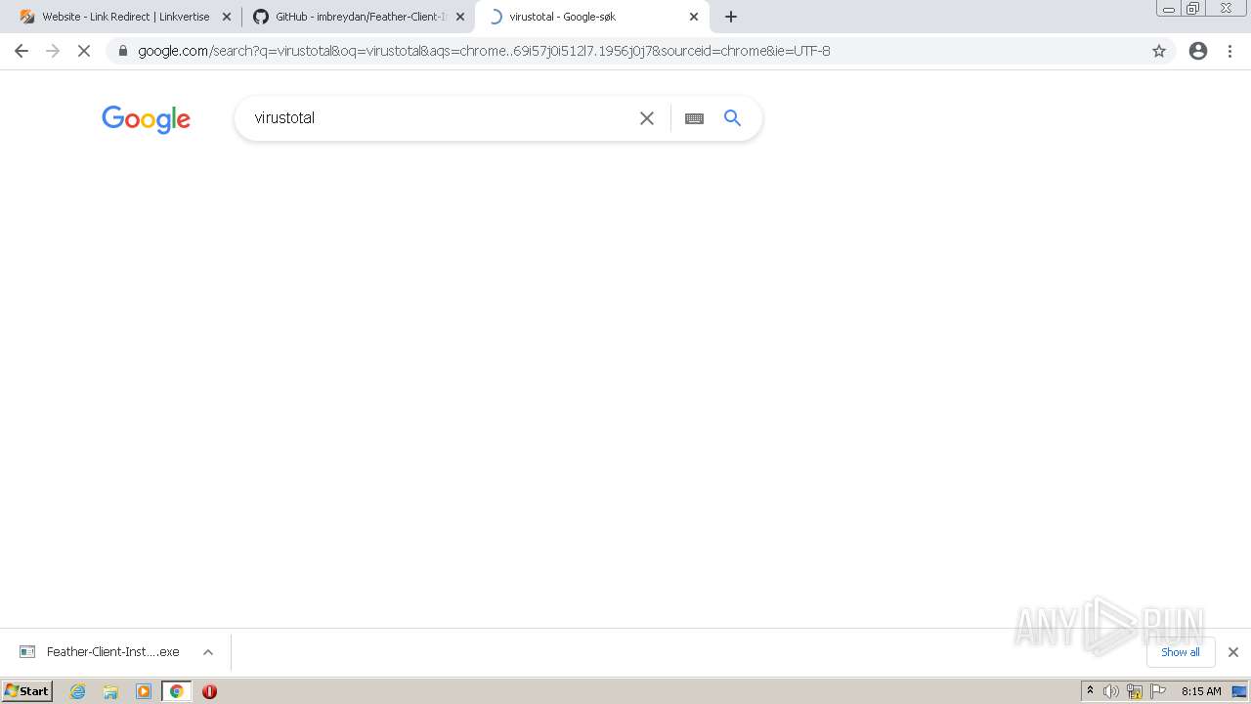Close the GitHub tab
Screen dimensions: 1251x704
click(x=460, y=17)
